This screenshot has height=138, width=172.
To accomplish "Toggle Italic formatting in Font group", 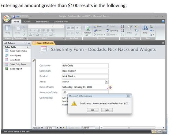I will tap(35, 30).
